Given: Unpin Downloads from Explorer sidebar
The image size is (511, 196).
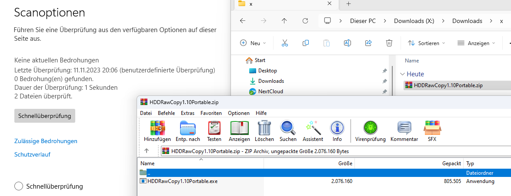Looking at the screenshot, I should tap(384, 81).
